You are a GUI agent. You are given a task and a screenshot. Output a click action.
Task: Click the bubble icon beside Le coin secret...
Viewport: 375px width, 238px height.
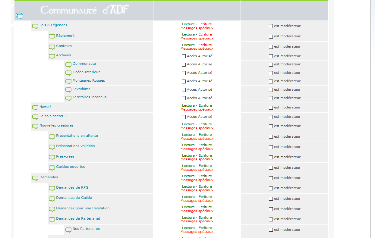click(x=35, y=117)
